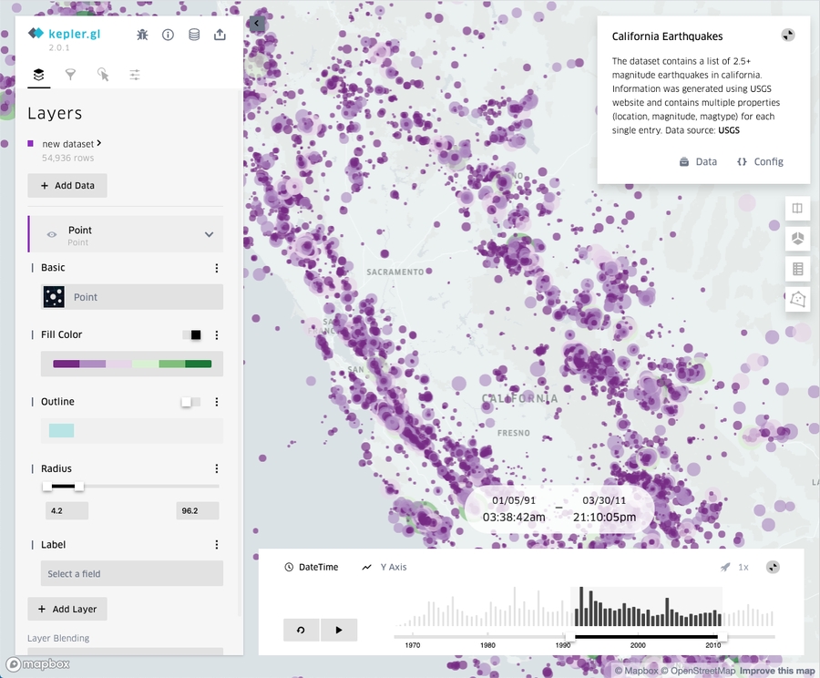Toggle 3D map view icon
This screenshot has height=678, width=820.
click(797, 239)
